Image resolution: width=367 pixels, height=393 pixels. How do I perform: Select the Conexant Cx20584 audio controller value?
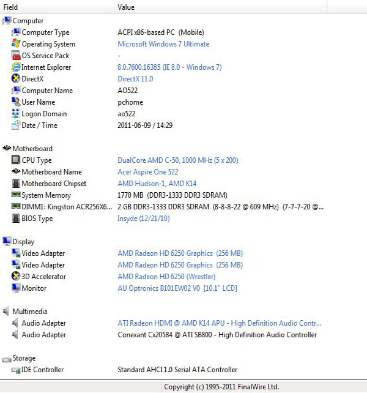(217, 335)
